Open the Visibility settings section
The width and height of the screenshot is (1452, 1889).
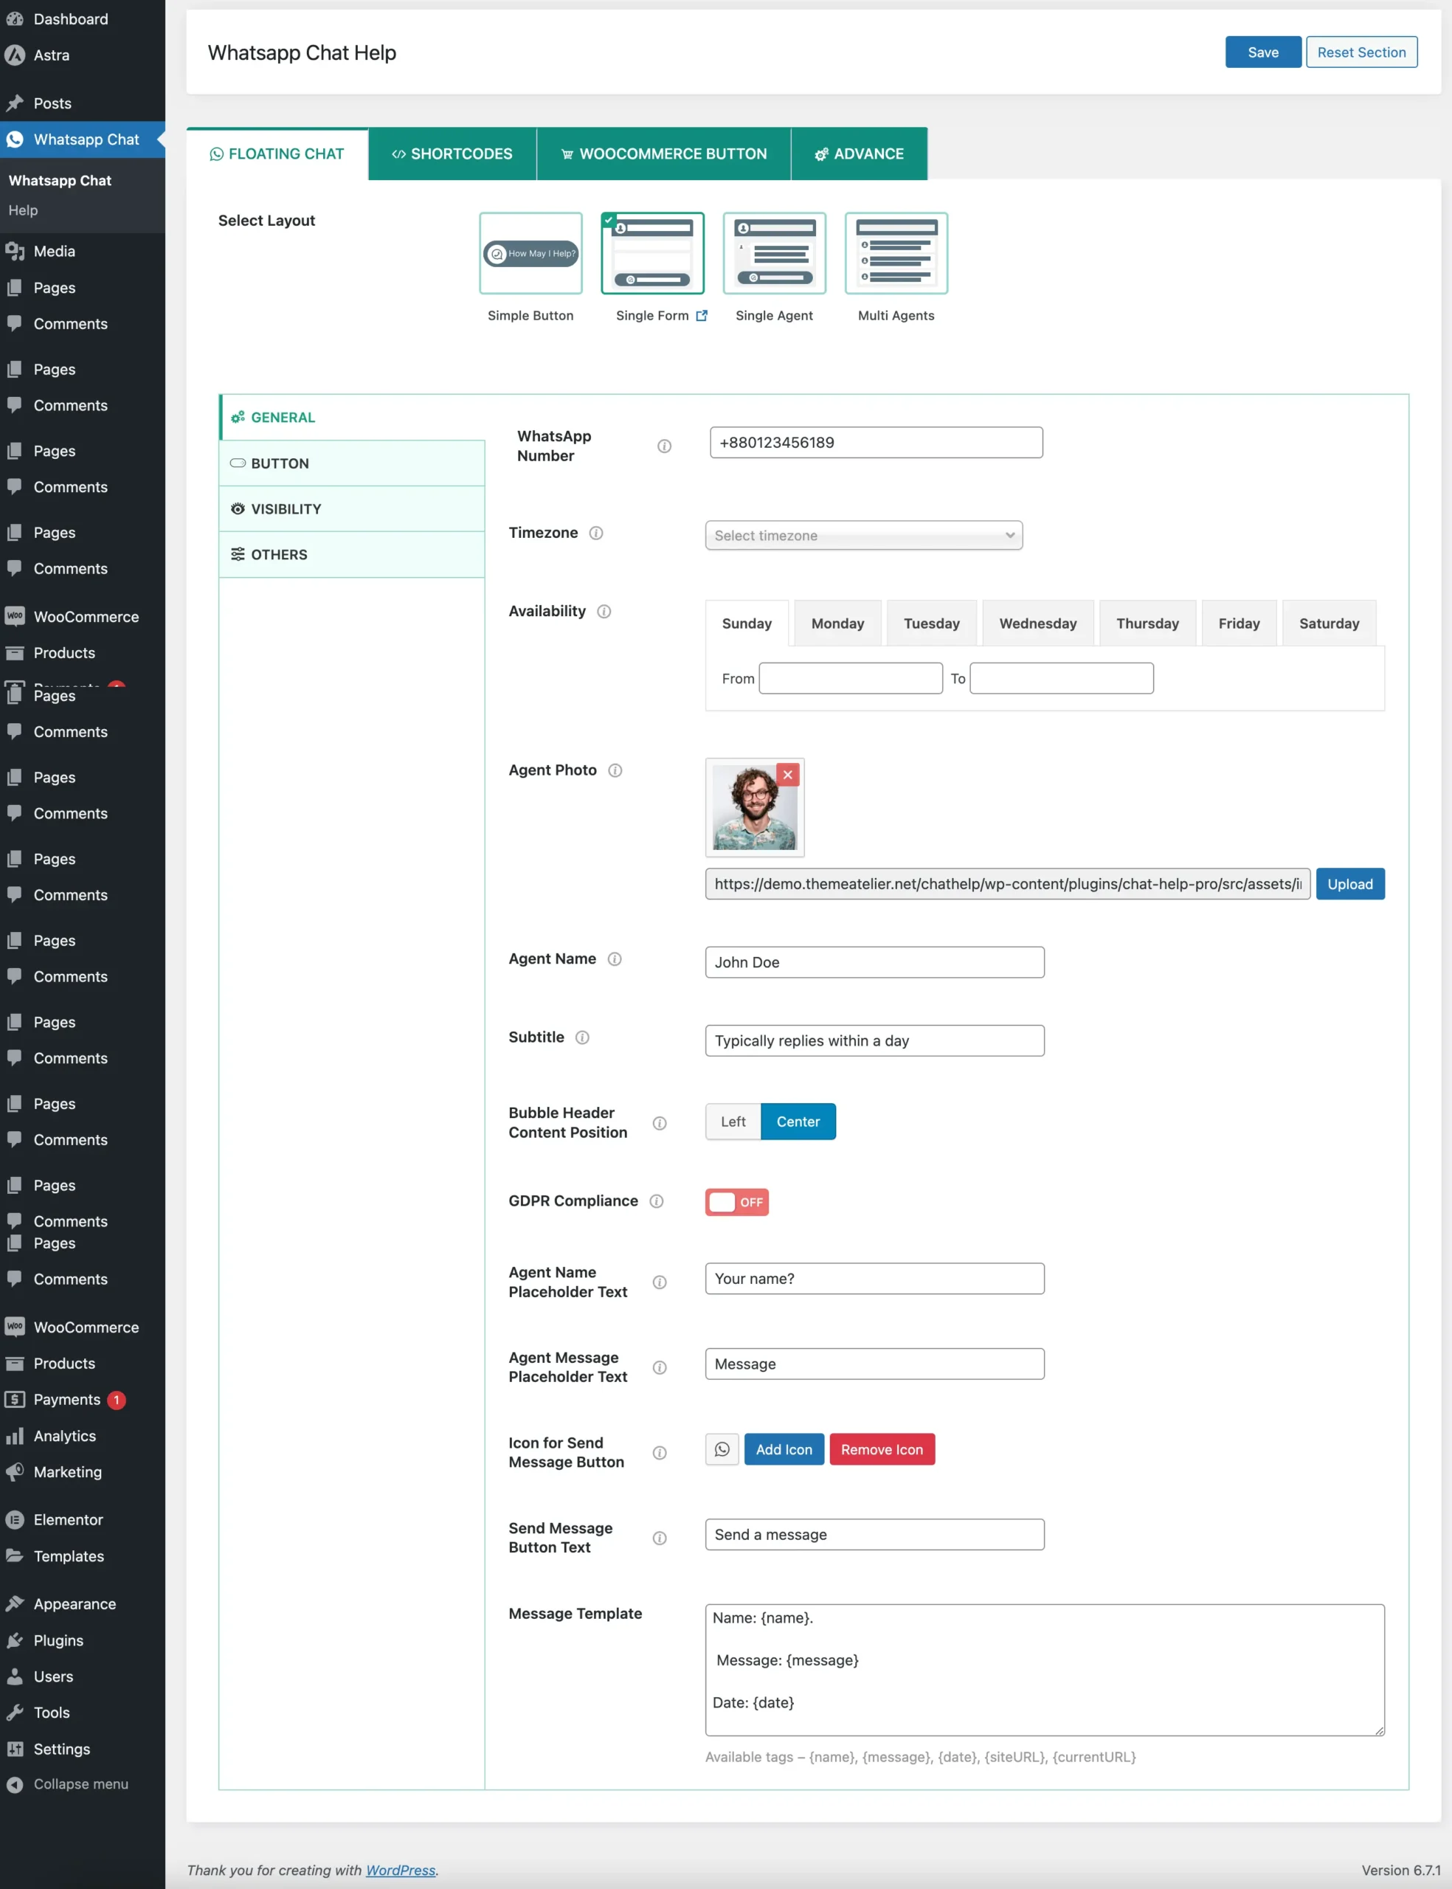tap(352, 509)
